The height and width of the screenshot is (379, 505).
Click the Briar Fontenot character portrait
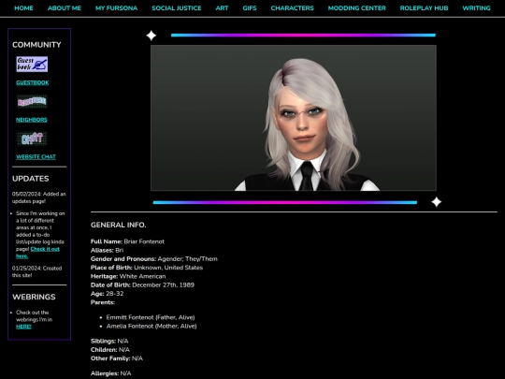(x=294, y=118)
